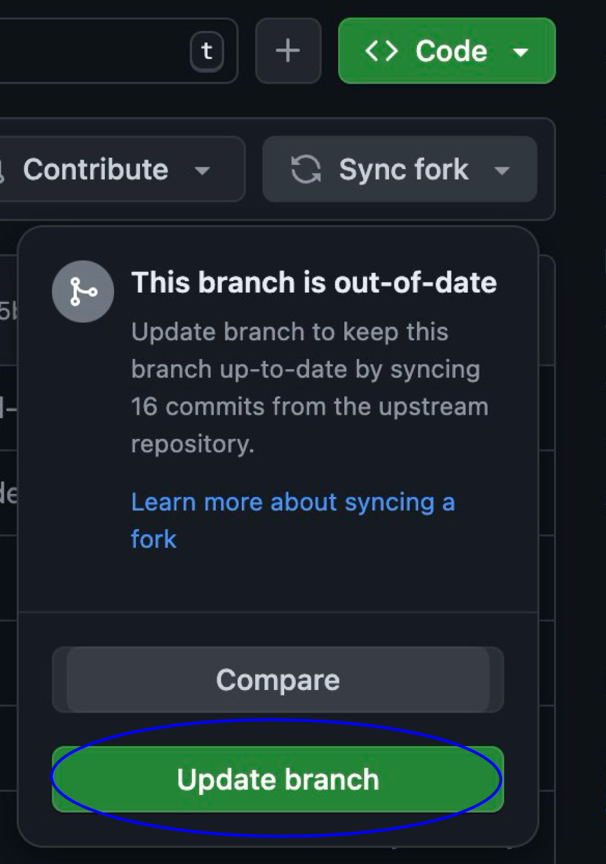
Task: Click the circular arrows sync icon
Action: (305, 169)
